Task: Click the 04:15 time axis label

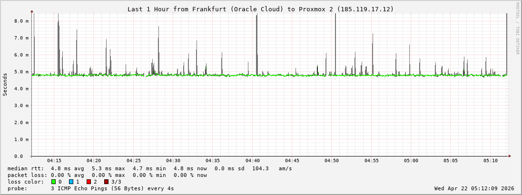Action: click(54, 161)
